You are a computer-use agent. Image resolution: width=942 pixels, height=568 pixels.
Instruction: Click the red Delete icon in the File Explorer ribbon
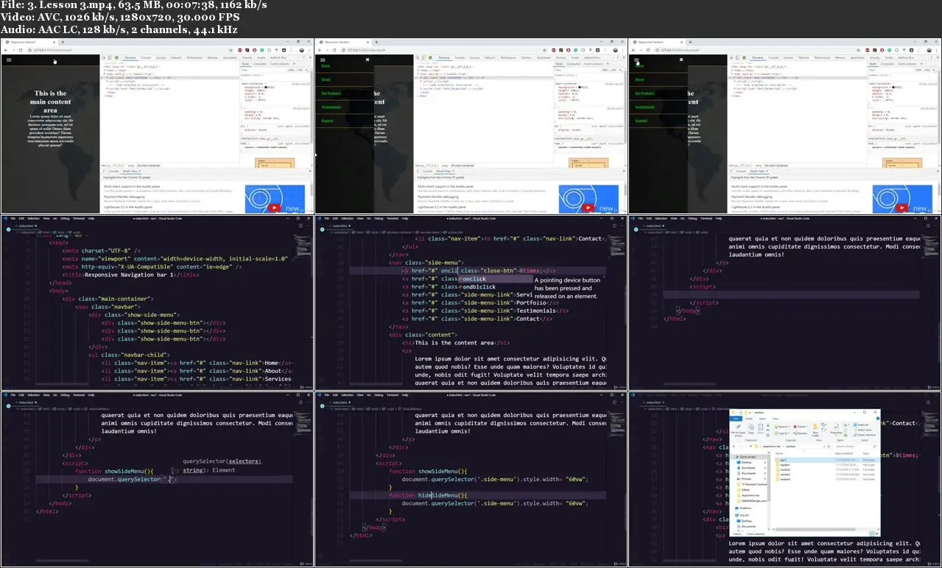point(795,427)
